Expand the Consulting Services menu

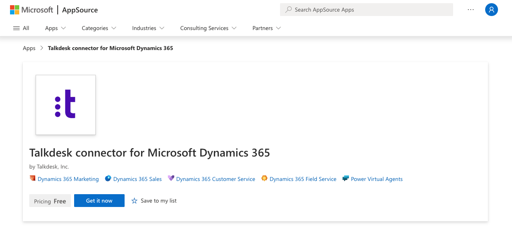coord(208,28)
